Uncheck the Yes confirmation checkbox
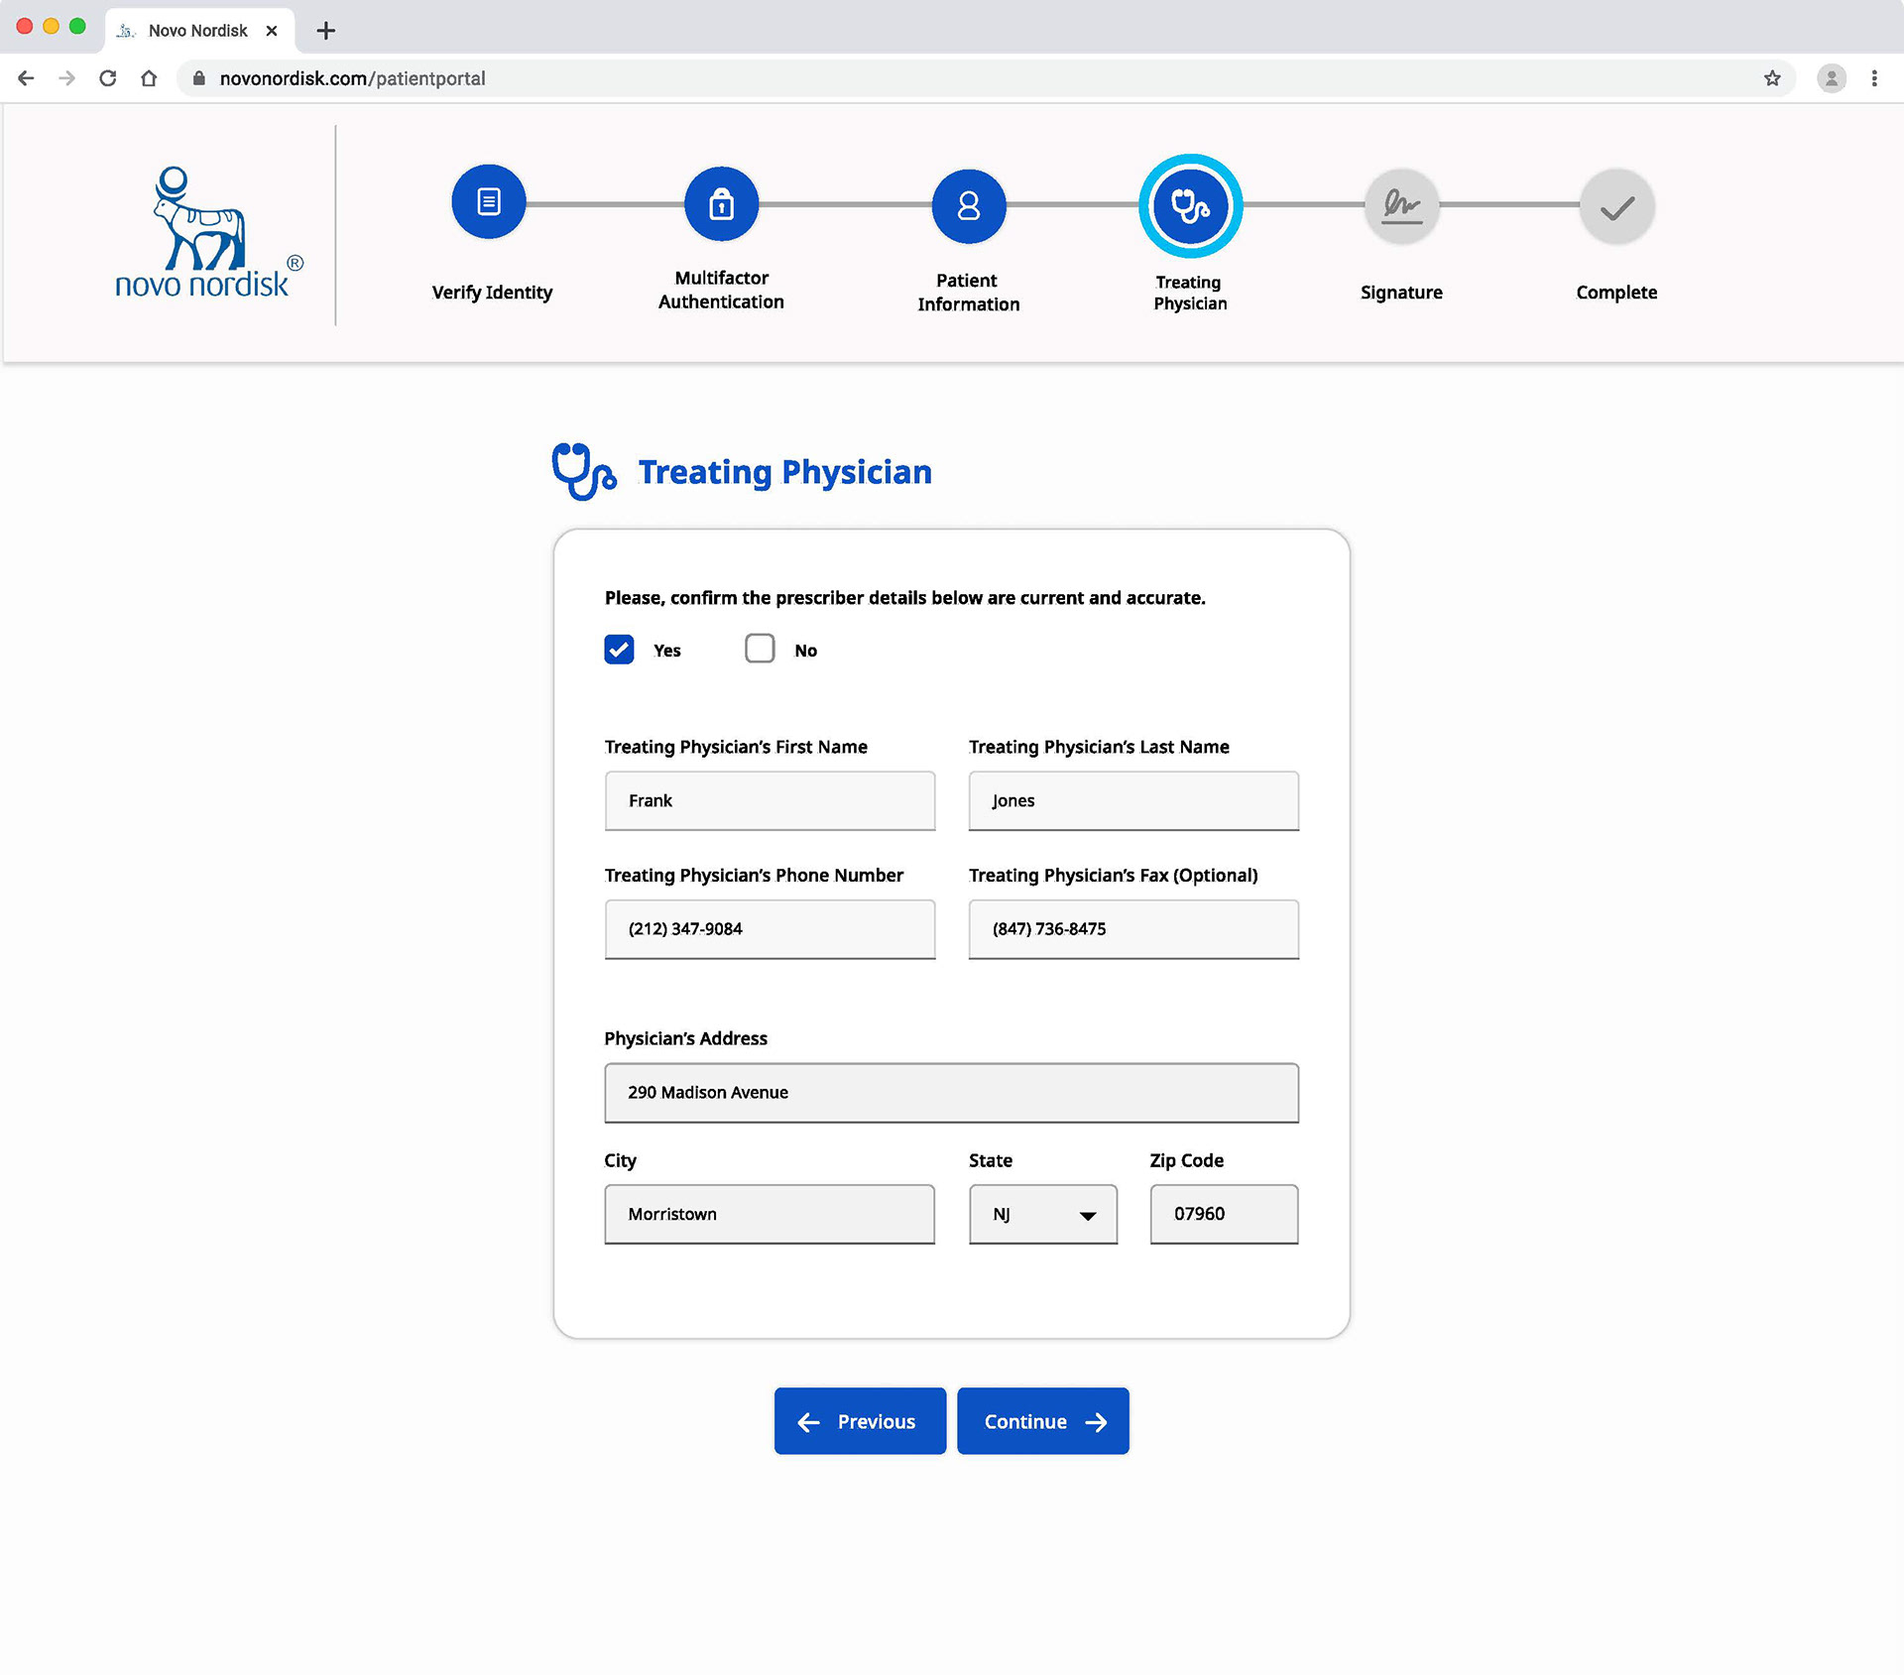Viewport: 1904px width, 1675px height. (619, 650)
